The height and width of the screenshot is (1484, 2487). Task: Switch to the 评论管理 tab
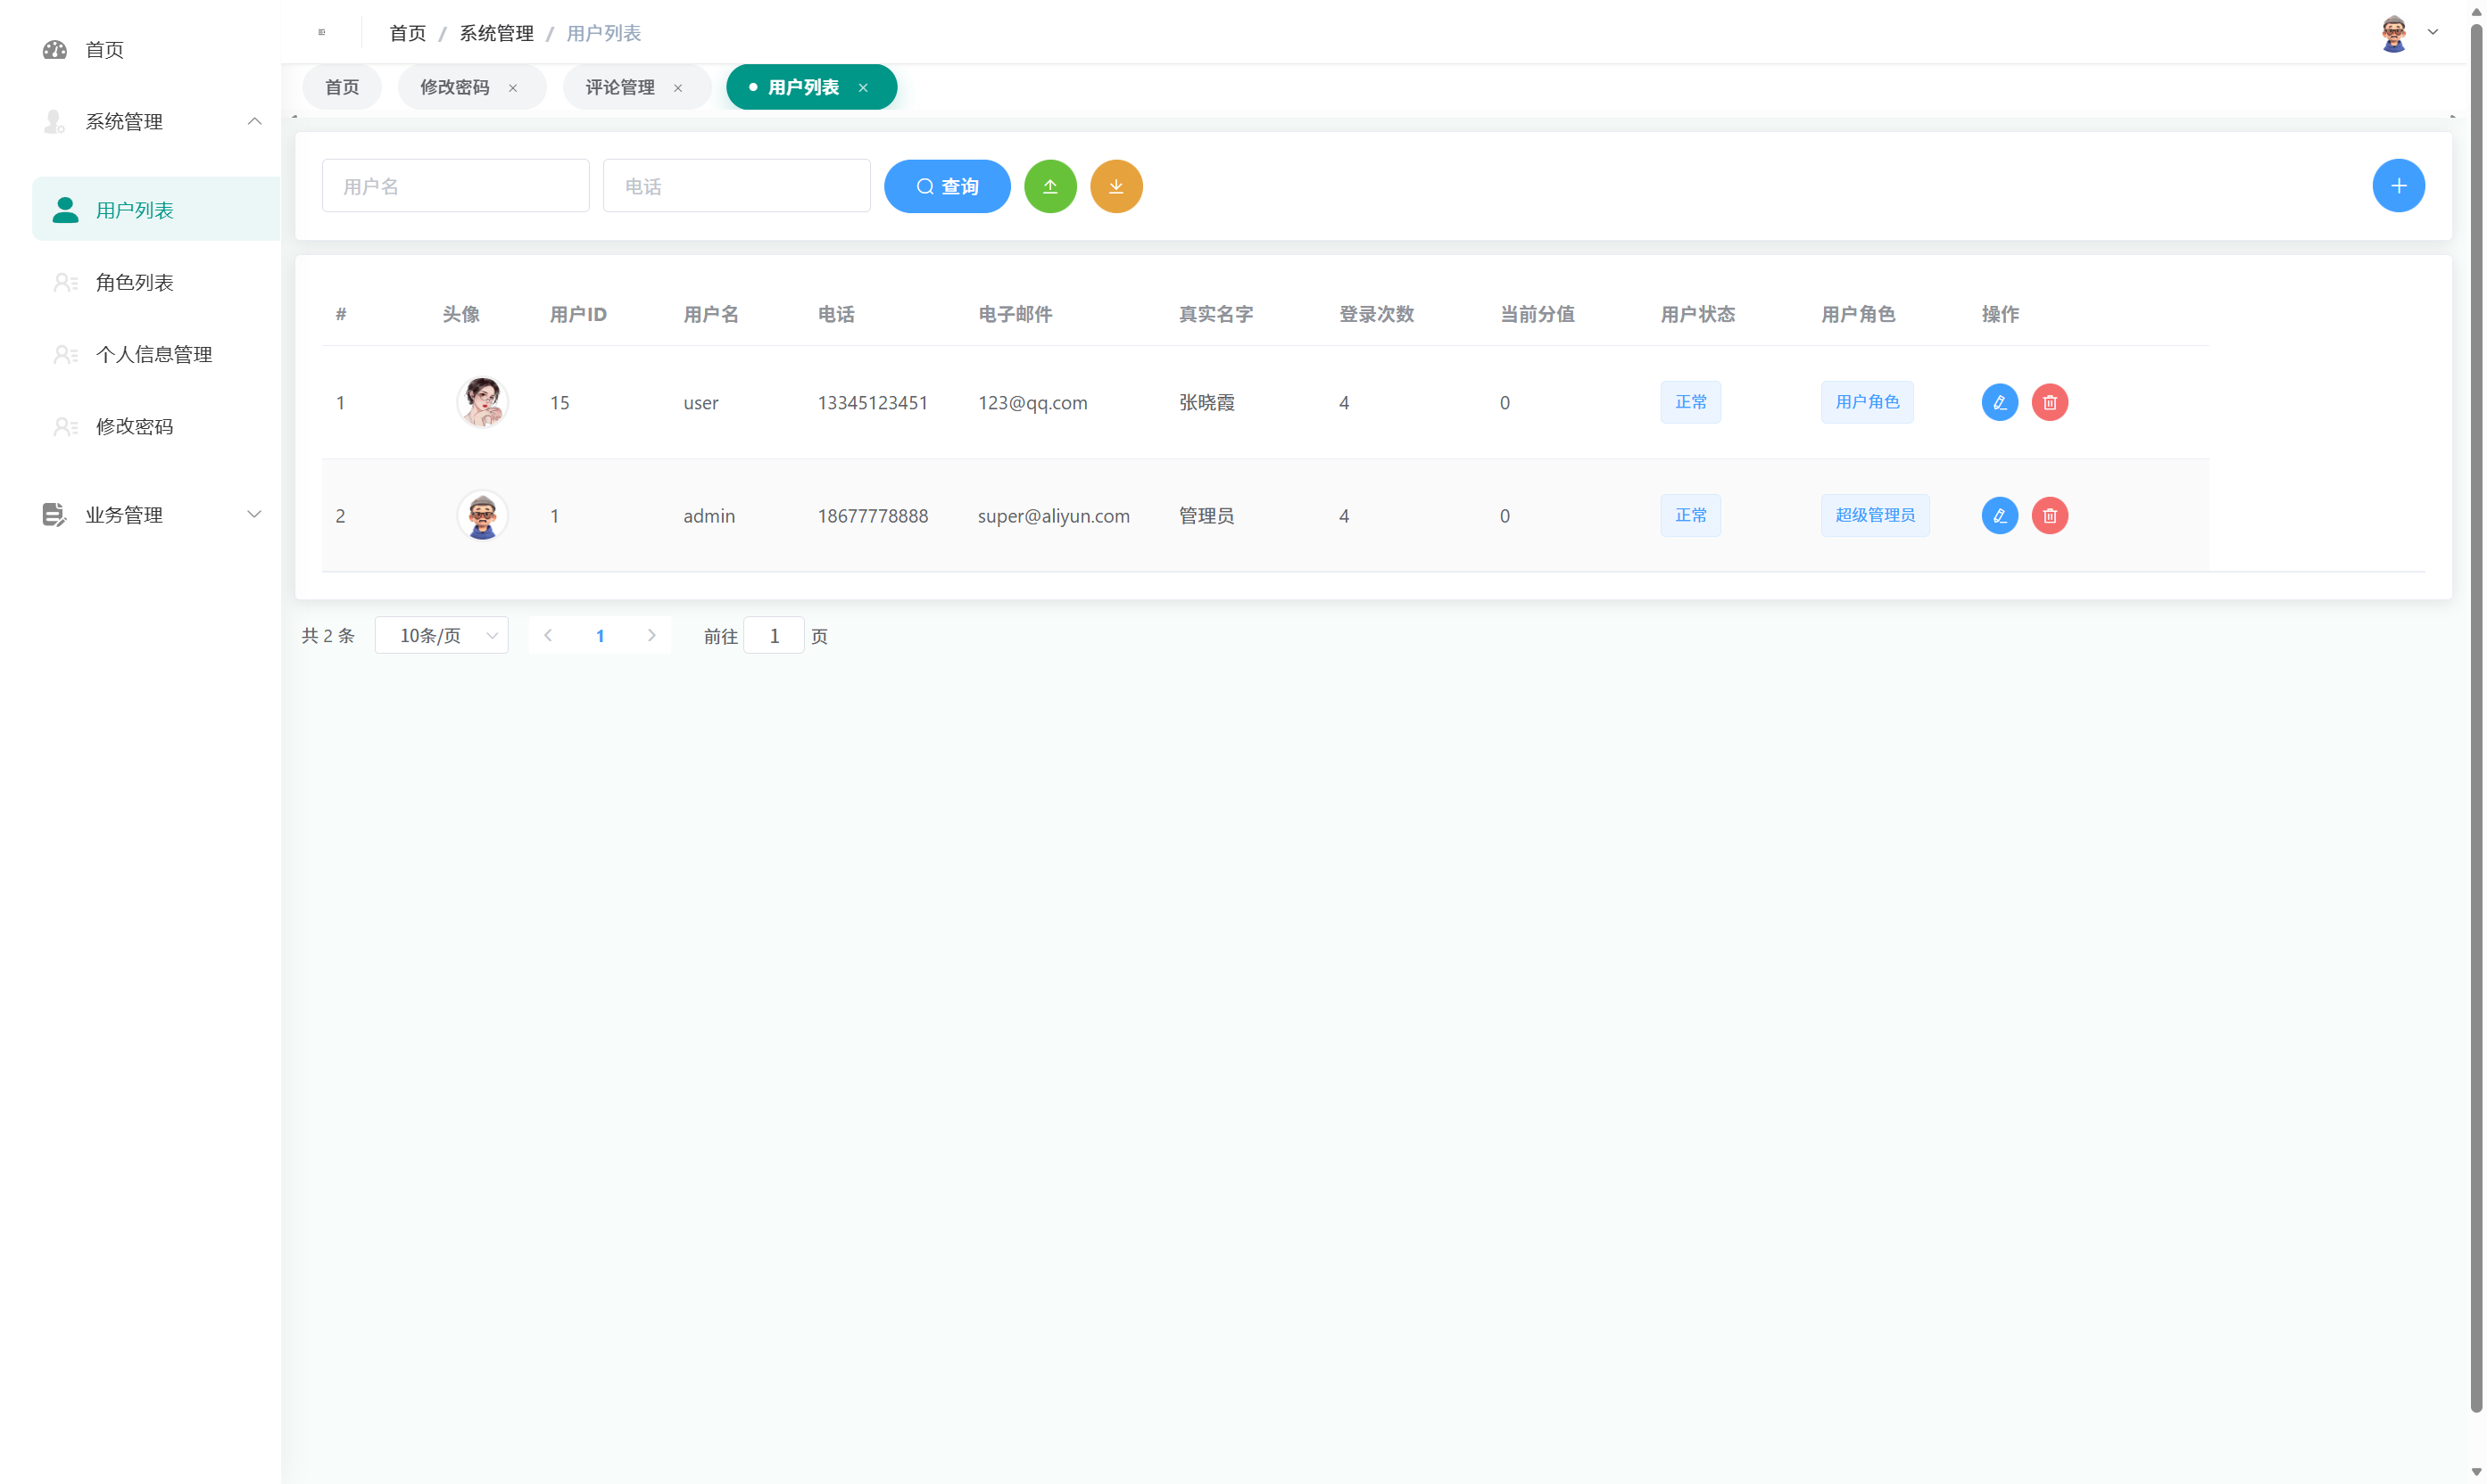point(620,87)
